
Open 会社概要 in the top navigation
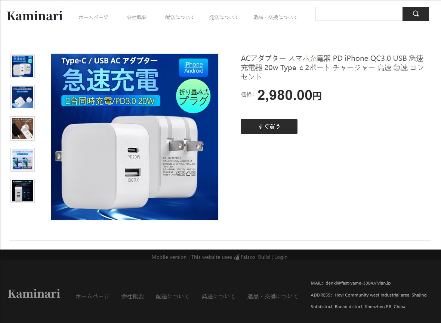(137, 18)
